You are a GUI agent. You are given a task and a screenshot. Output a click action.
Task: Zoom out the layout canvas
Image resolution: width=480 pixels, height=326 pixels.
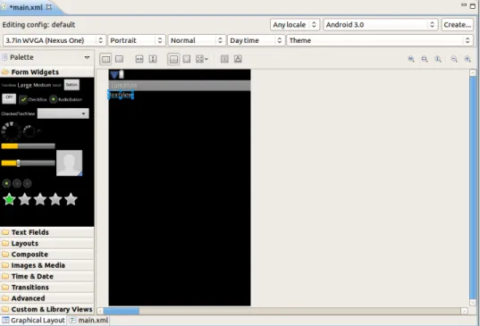point(454,59)
